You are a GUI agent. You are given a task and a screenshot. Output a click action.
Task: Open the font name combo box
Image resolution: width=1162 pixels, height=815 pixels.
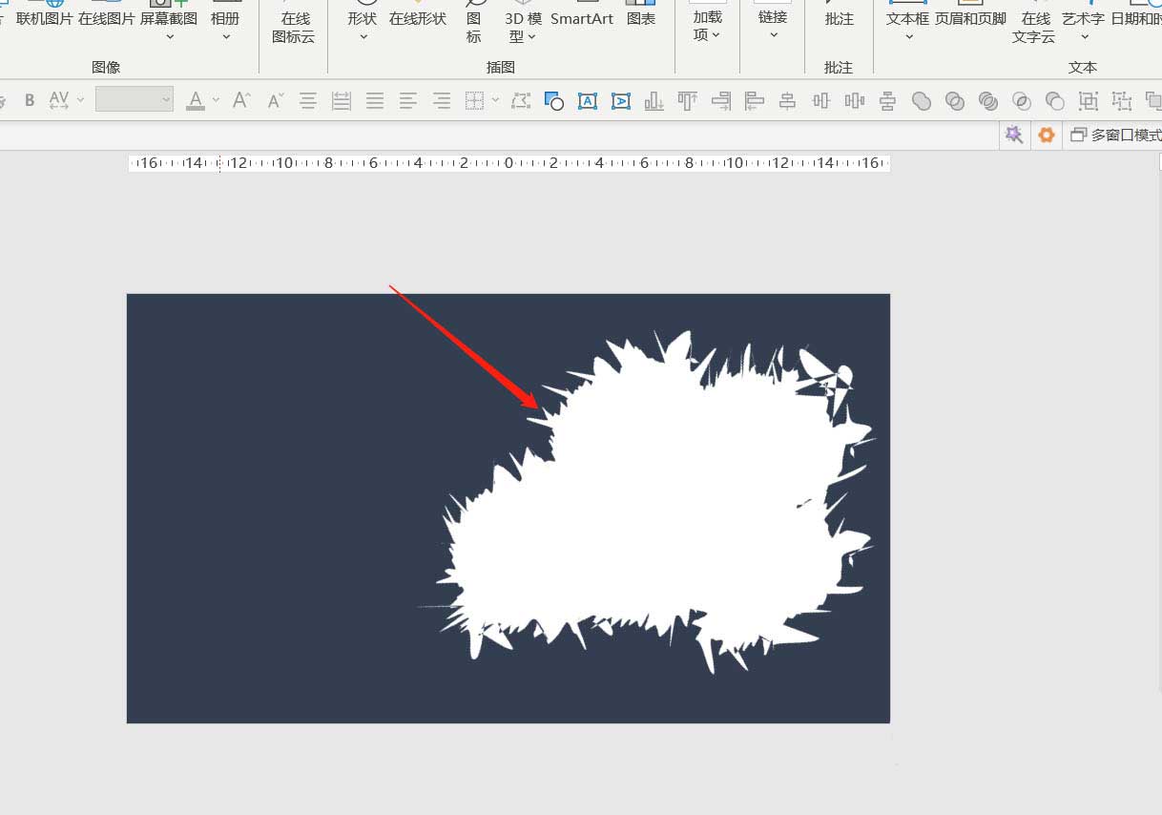(x=135, y=99)
